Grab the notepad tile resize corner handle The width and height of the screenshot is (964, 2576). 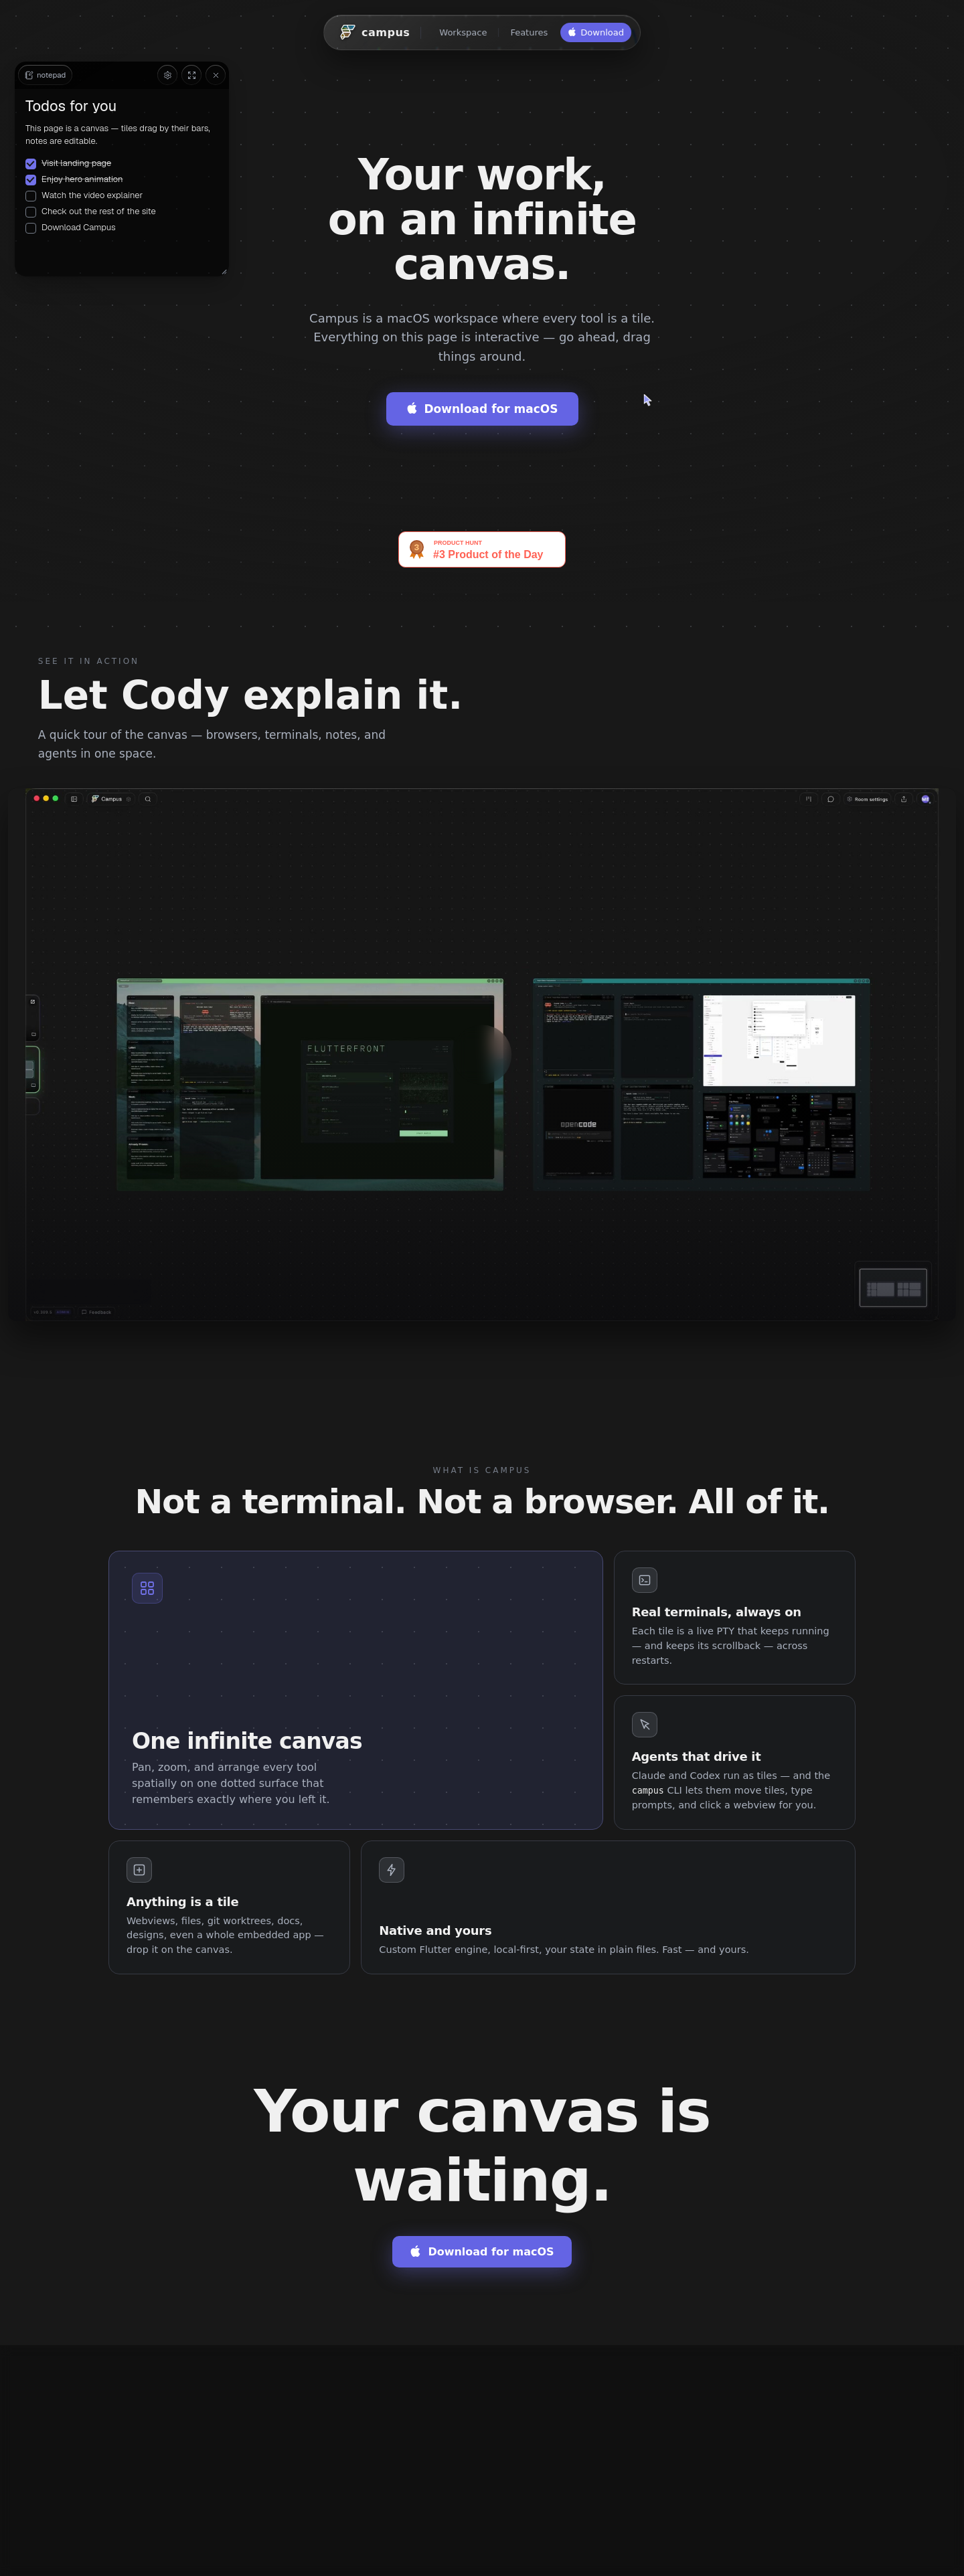click(224, 271)
